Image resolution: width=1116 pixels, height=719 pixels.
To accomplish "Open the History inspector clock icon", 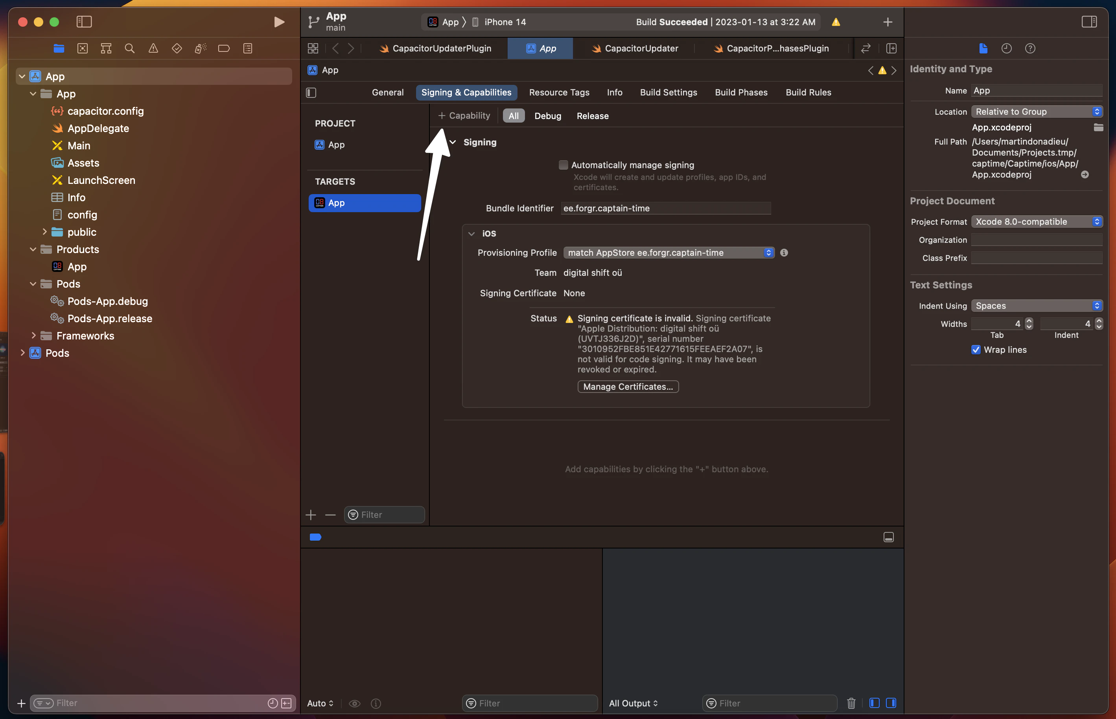I will (1007, 48).
